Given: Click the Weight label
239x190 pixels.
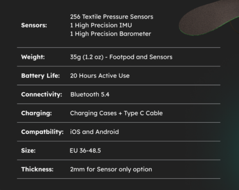Looking at the screenshot, I should click(33, 57).
